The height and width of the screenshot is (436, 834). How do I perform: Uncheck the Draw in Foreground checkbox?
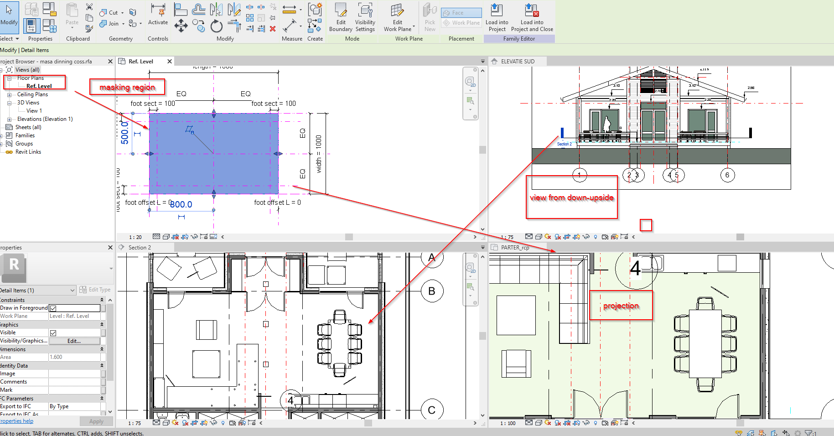[53, 308]
